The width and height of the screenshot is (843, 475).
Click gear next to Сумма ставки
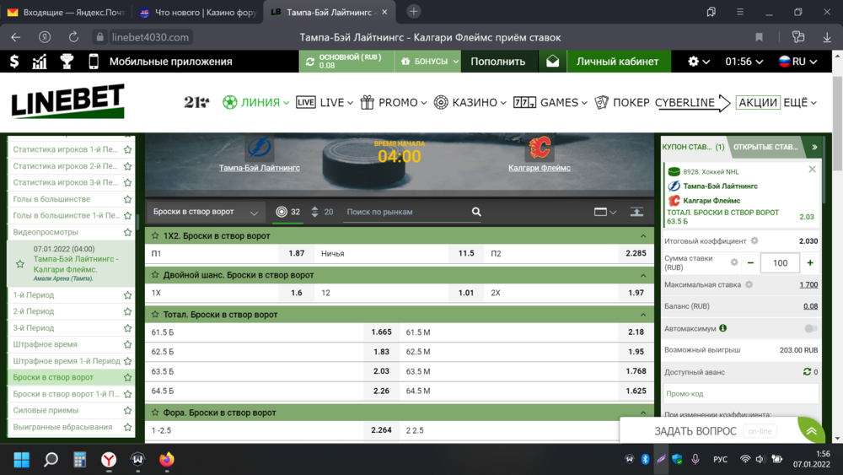[734, 262]
